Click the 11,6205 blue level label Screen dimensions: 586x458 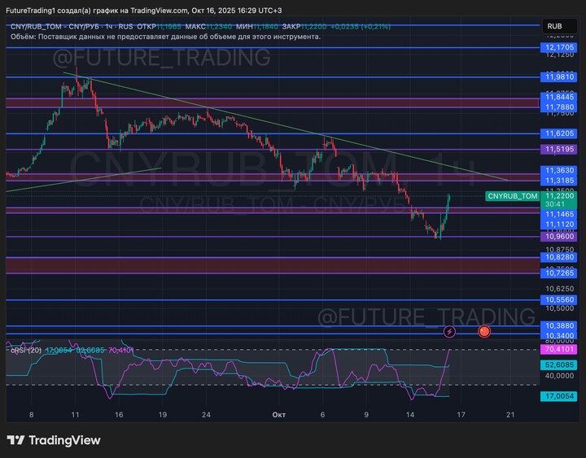[x=558, y=133]
